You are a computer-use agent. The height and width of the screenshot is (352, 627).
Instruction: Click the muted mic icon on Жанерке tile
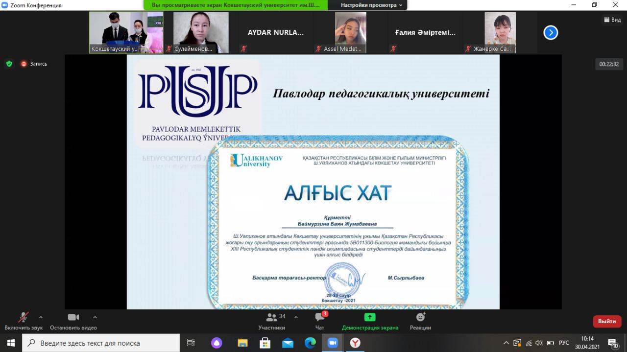[468, 49]
